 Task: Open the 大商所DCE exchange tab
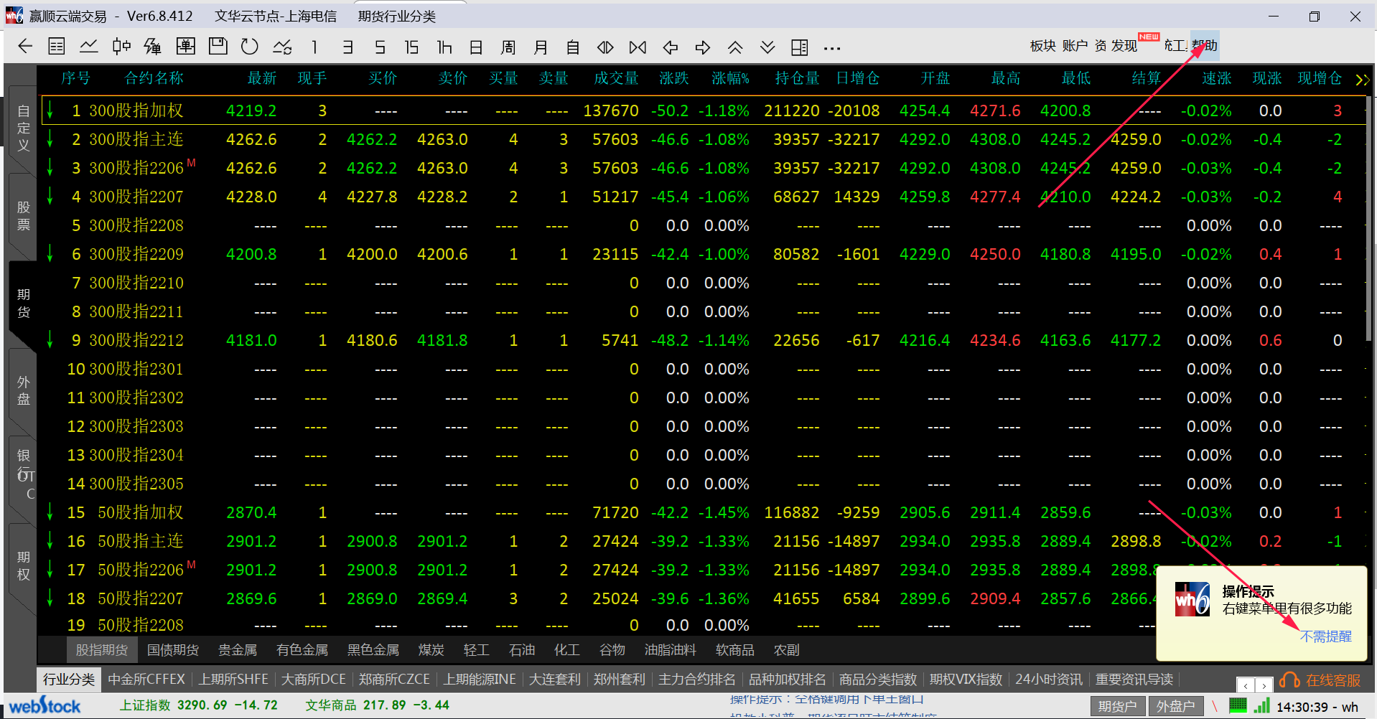pos(314,680)
